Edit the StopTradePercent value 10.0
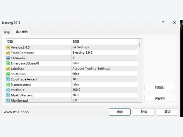 (x=104, y=79)
